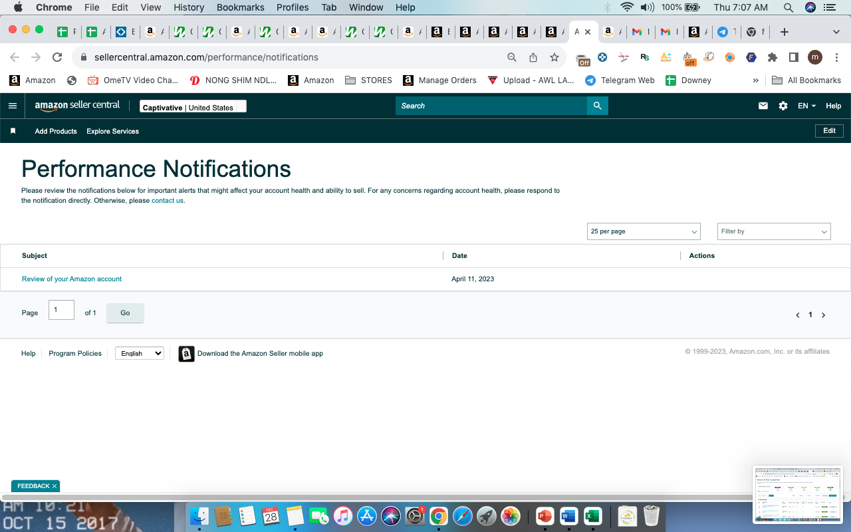The width and height of the screenshot is (851, 532).
Task: Open the Chrome Extensions puzzle icon
Action: pyautogui.click(x=773, y=57)
